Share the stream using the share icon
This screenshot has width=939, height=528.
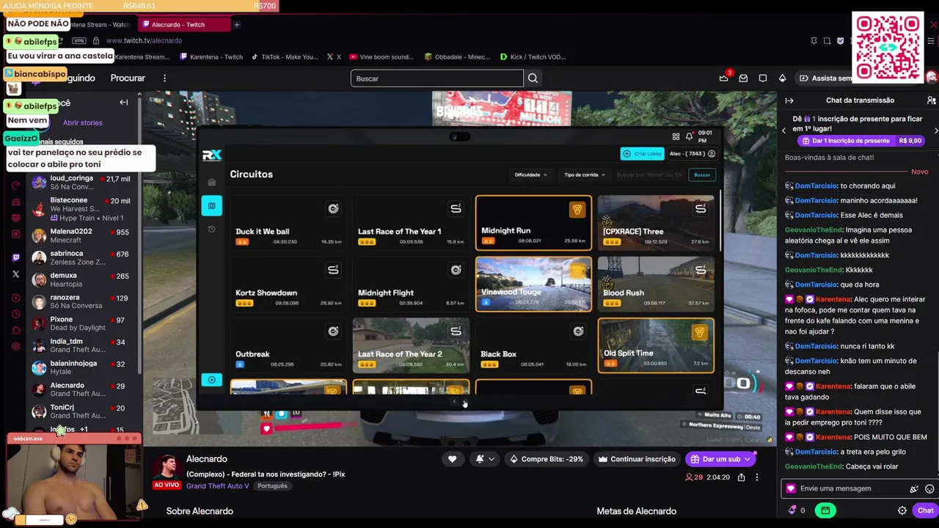742,477
